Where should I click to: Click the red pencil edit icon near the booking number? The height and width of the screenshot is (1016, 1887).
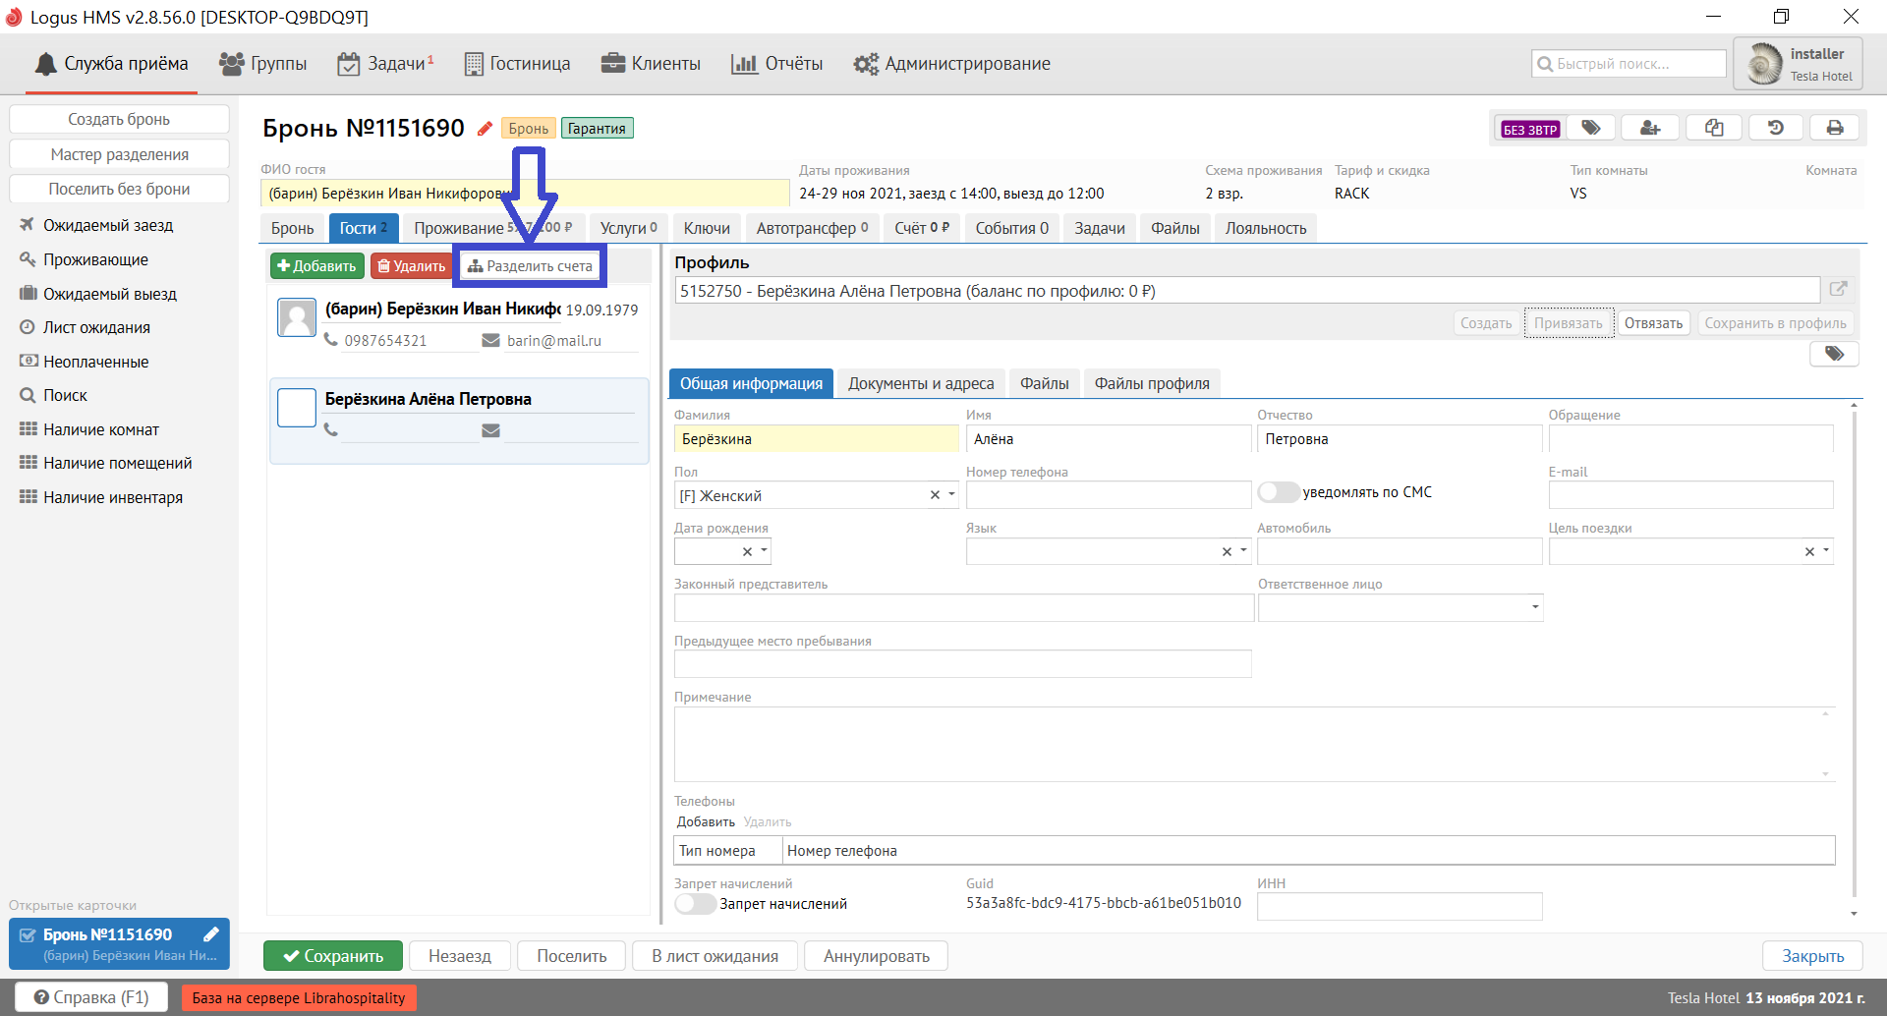[485, 129]
